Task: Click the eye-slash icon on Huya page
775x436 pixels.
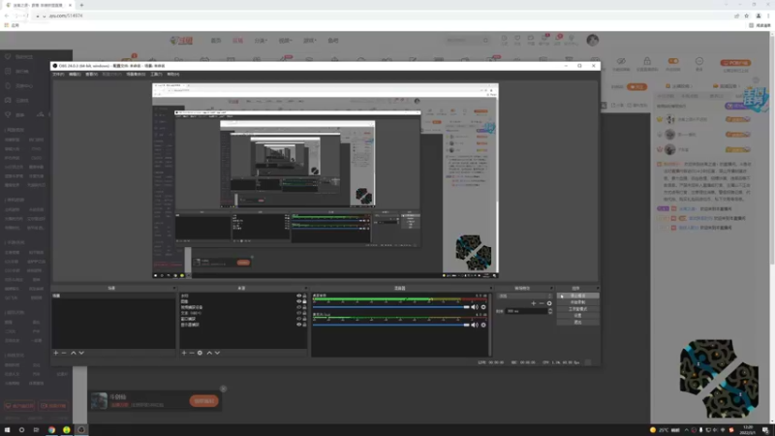Action: [x=621, y=61]
